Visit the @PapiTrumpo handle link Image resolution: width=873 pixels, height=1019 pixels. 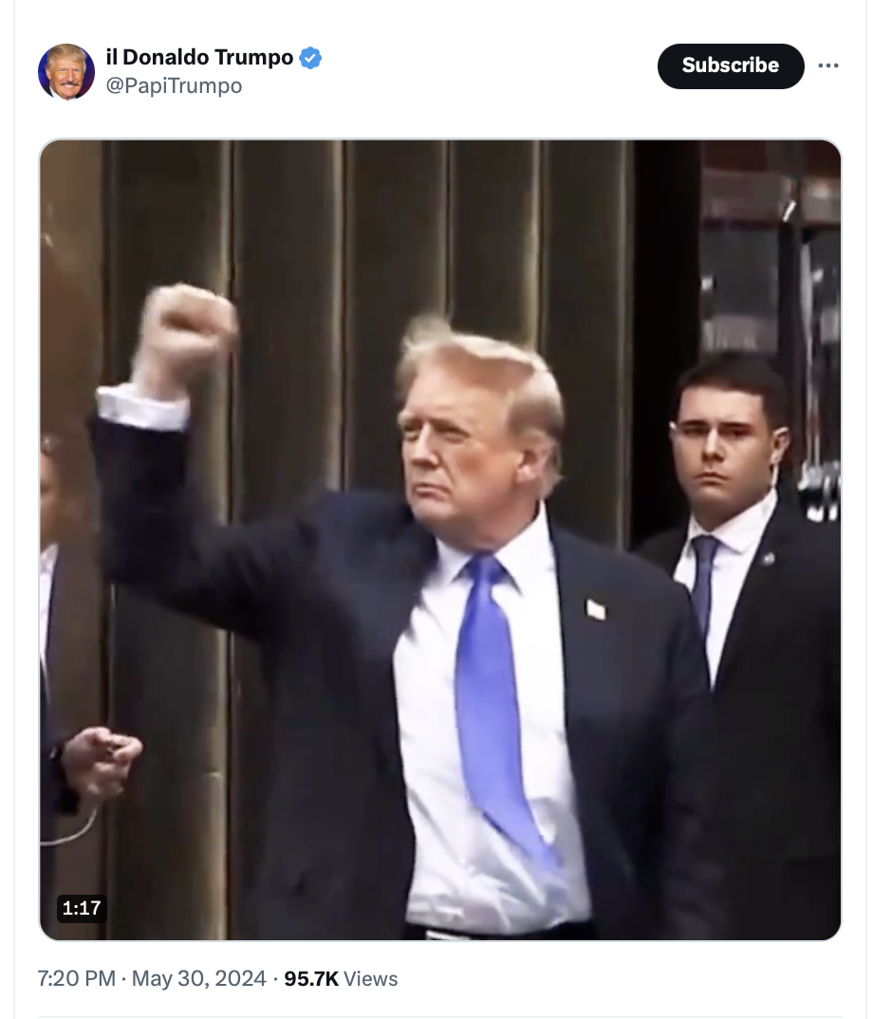click(174, 85)
